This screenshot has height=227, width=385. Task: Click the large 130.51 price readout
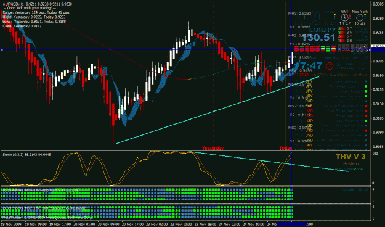click(318, 38)
